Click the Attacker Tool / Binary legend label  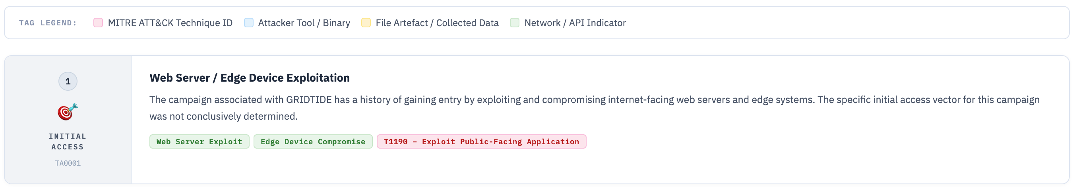304,23
